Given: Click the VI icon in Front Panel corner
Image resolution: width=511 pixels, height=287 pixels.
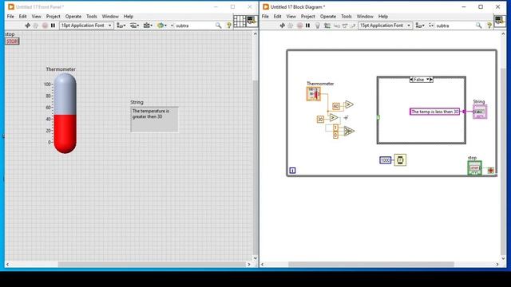Looking at the screenshot, I should 252,21.
